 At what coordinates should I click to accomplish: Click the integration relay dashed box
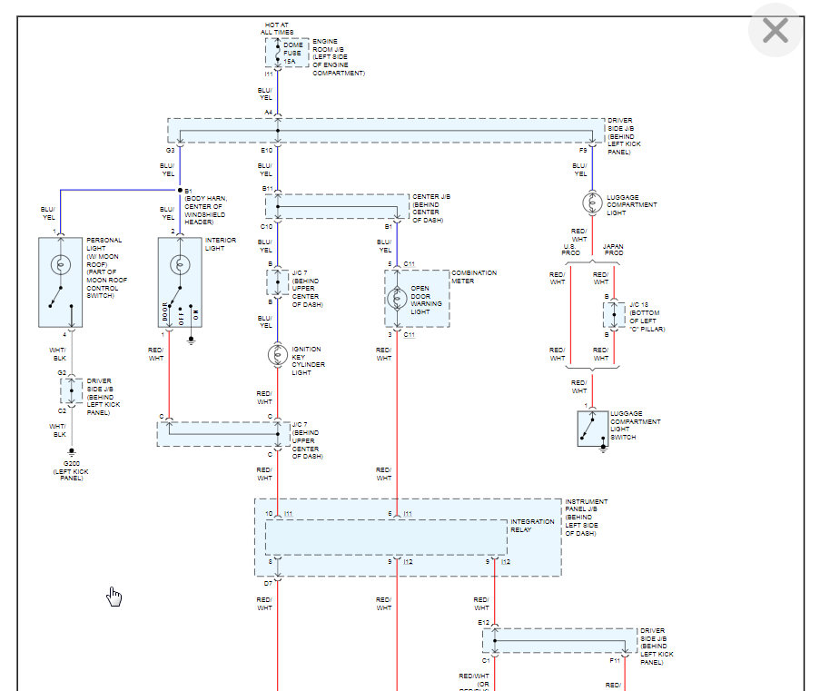pos(387,538)
